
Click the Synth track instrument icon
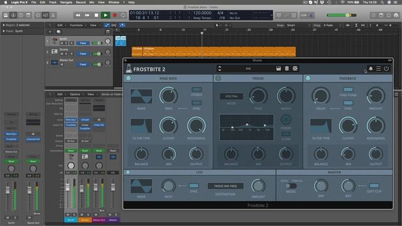[55, 41]
